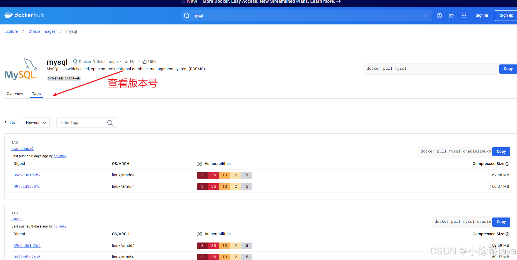517x260 pixels.
Task: Click the DATABASES & STORAGE tag chip
Action: (64, 78)
